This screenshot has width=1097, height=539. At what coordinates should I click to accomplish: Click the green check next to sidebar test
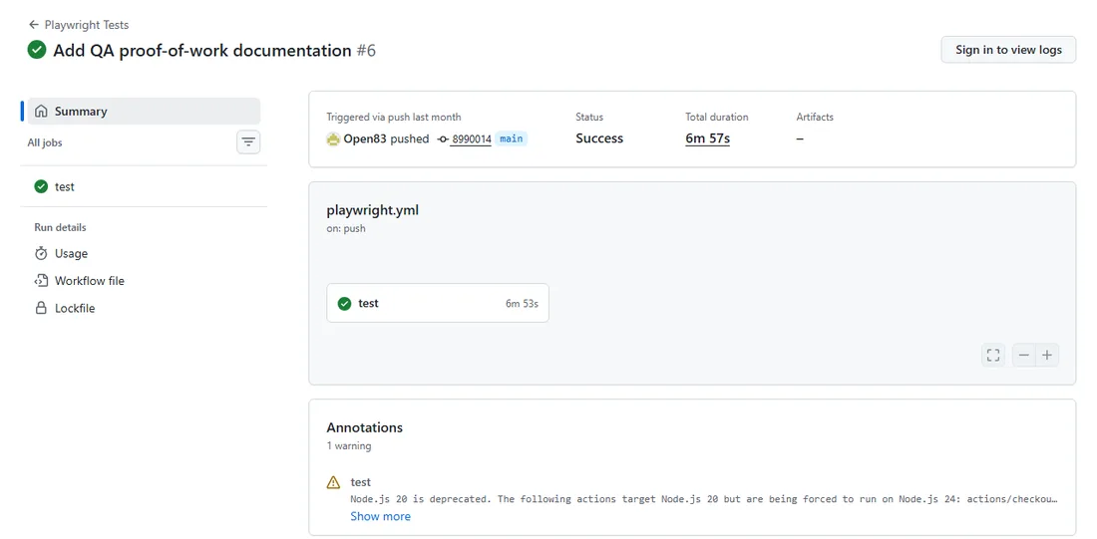41,186
